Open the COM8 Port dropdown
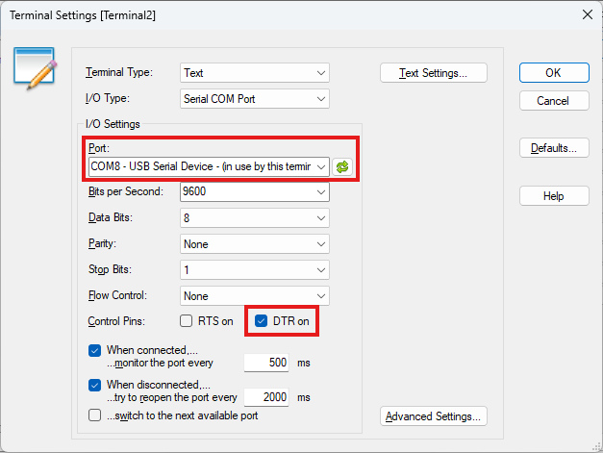This screenshot has height=453, width=603. pyautogui.click(x=209, y=166)
